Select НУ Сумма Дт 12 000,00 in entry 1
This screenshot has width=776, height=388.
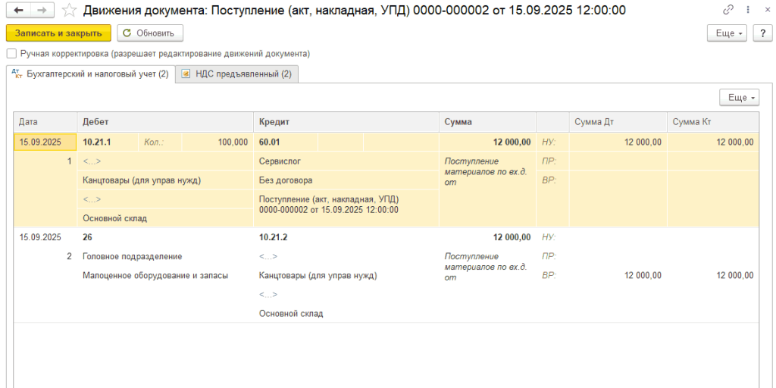(618, 142)
